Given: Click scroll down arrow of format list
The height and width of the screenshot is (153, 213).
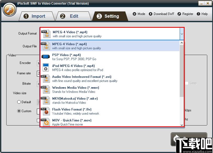Looking at the screenshot, I should coord(182,125).
